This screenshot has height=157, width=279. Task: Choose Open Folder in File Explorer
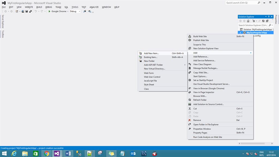220,124
